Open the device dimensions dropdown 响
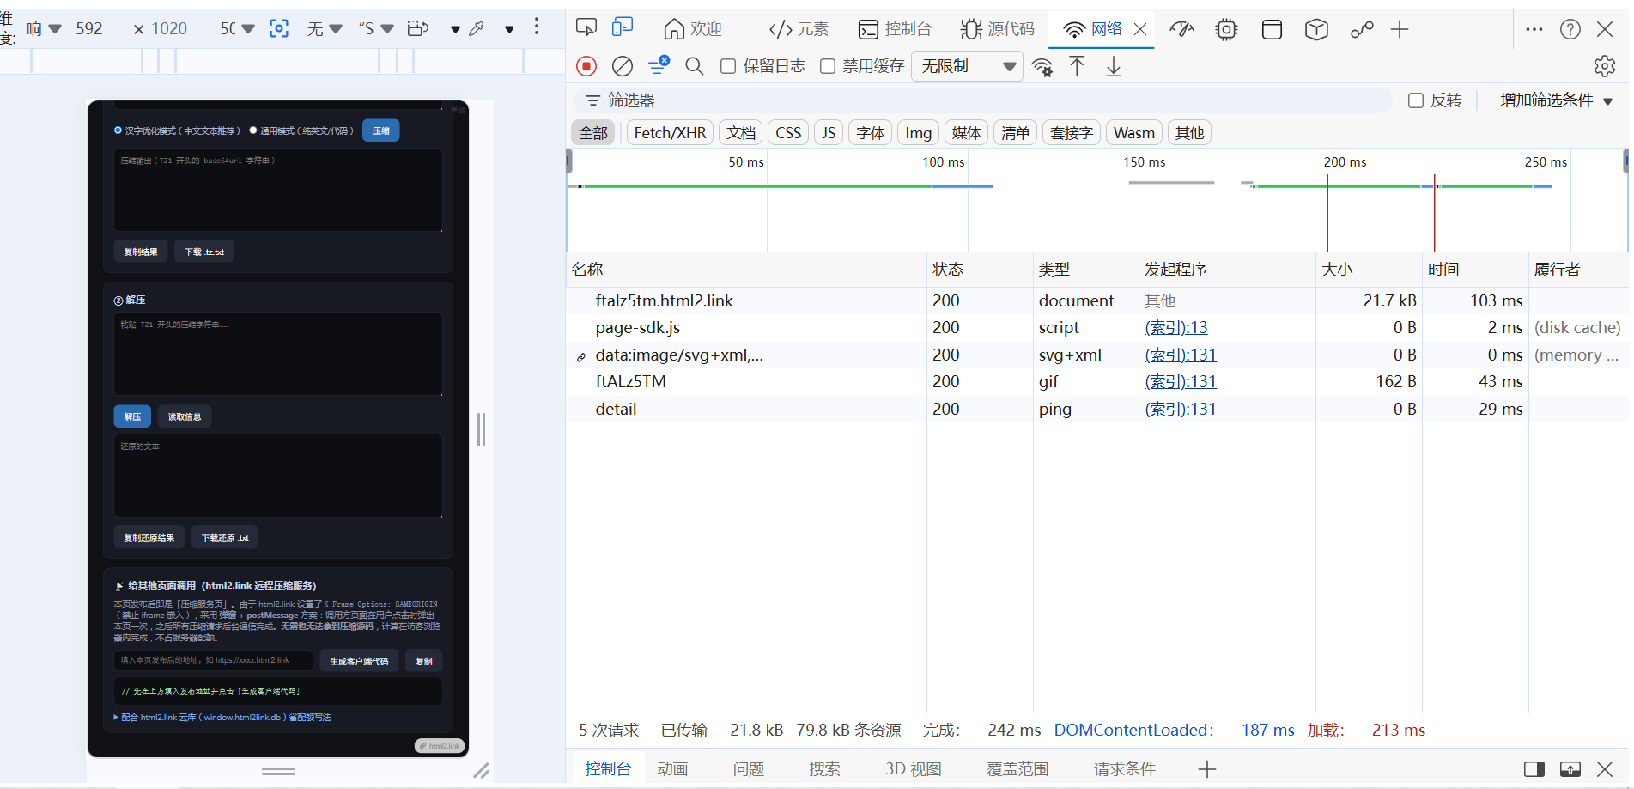Screen dimensions: 1634x789 44,28
